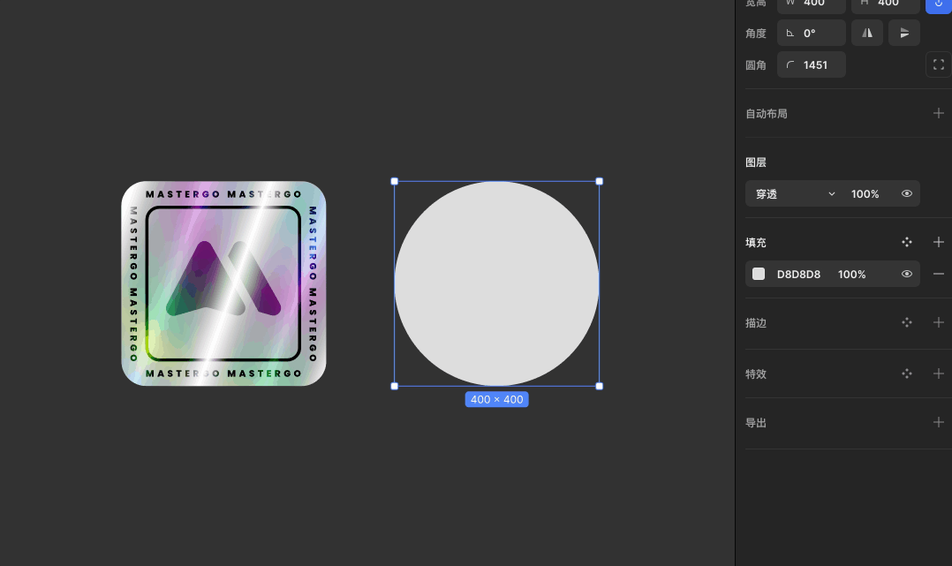Click the corner radius field 1451

[x=811, y=64]
